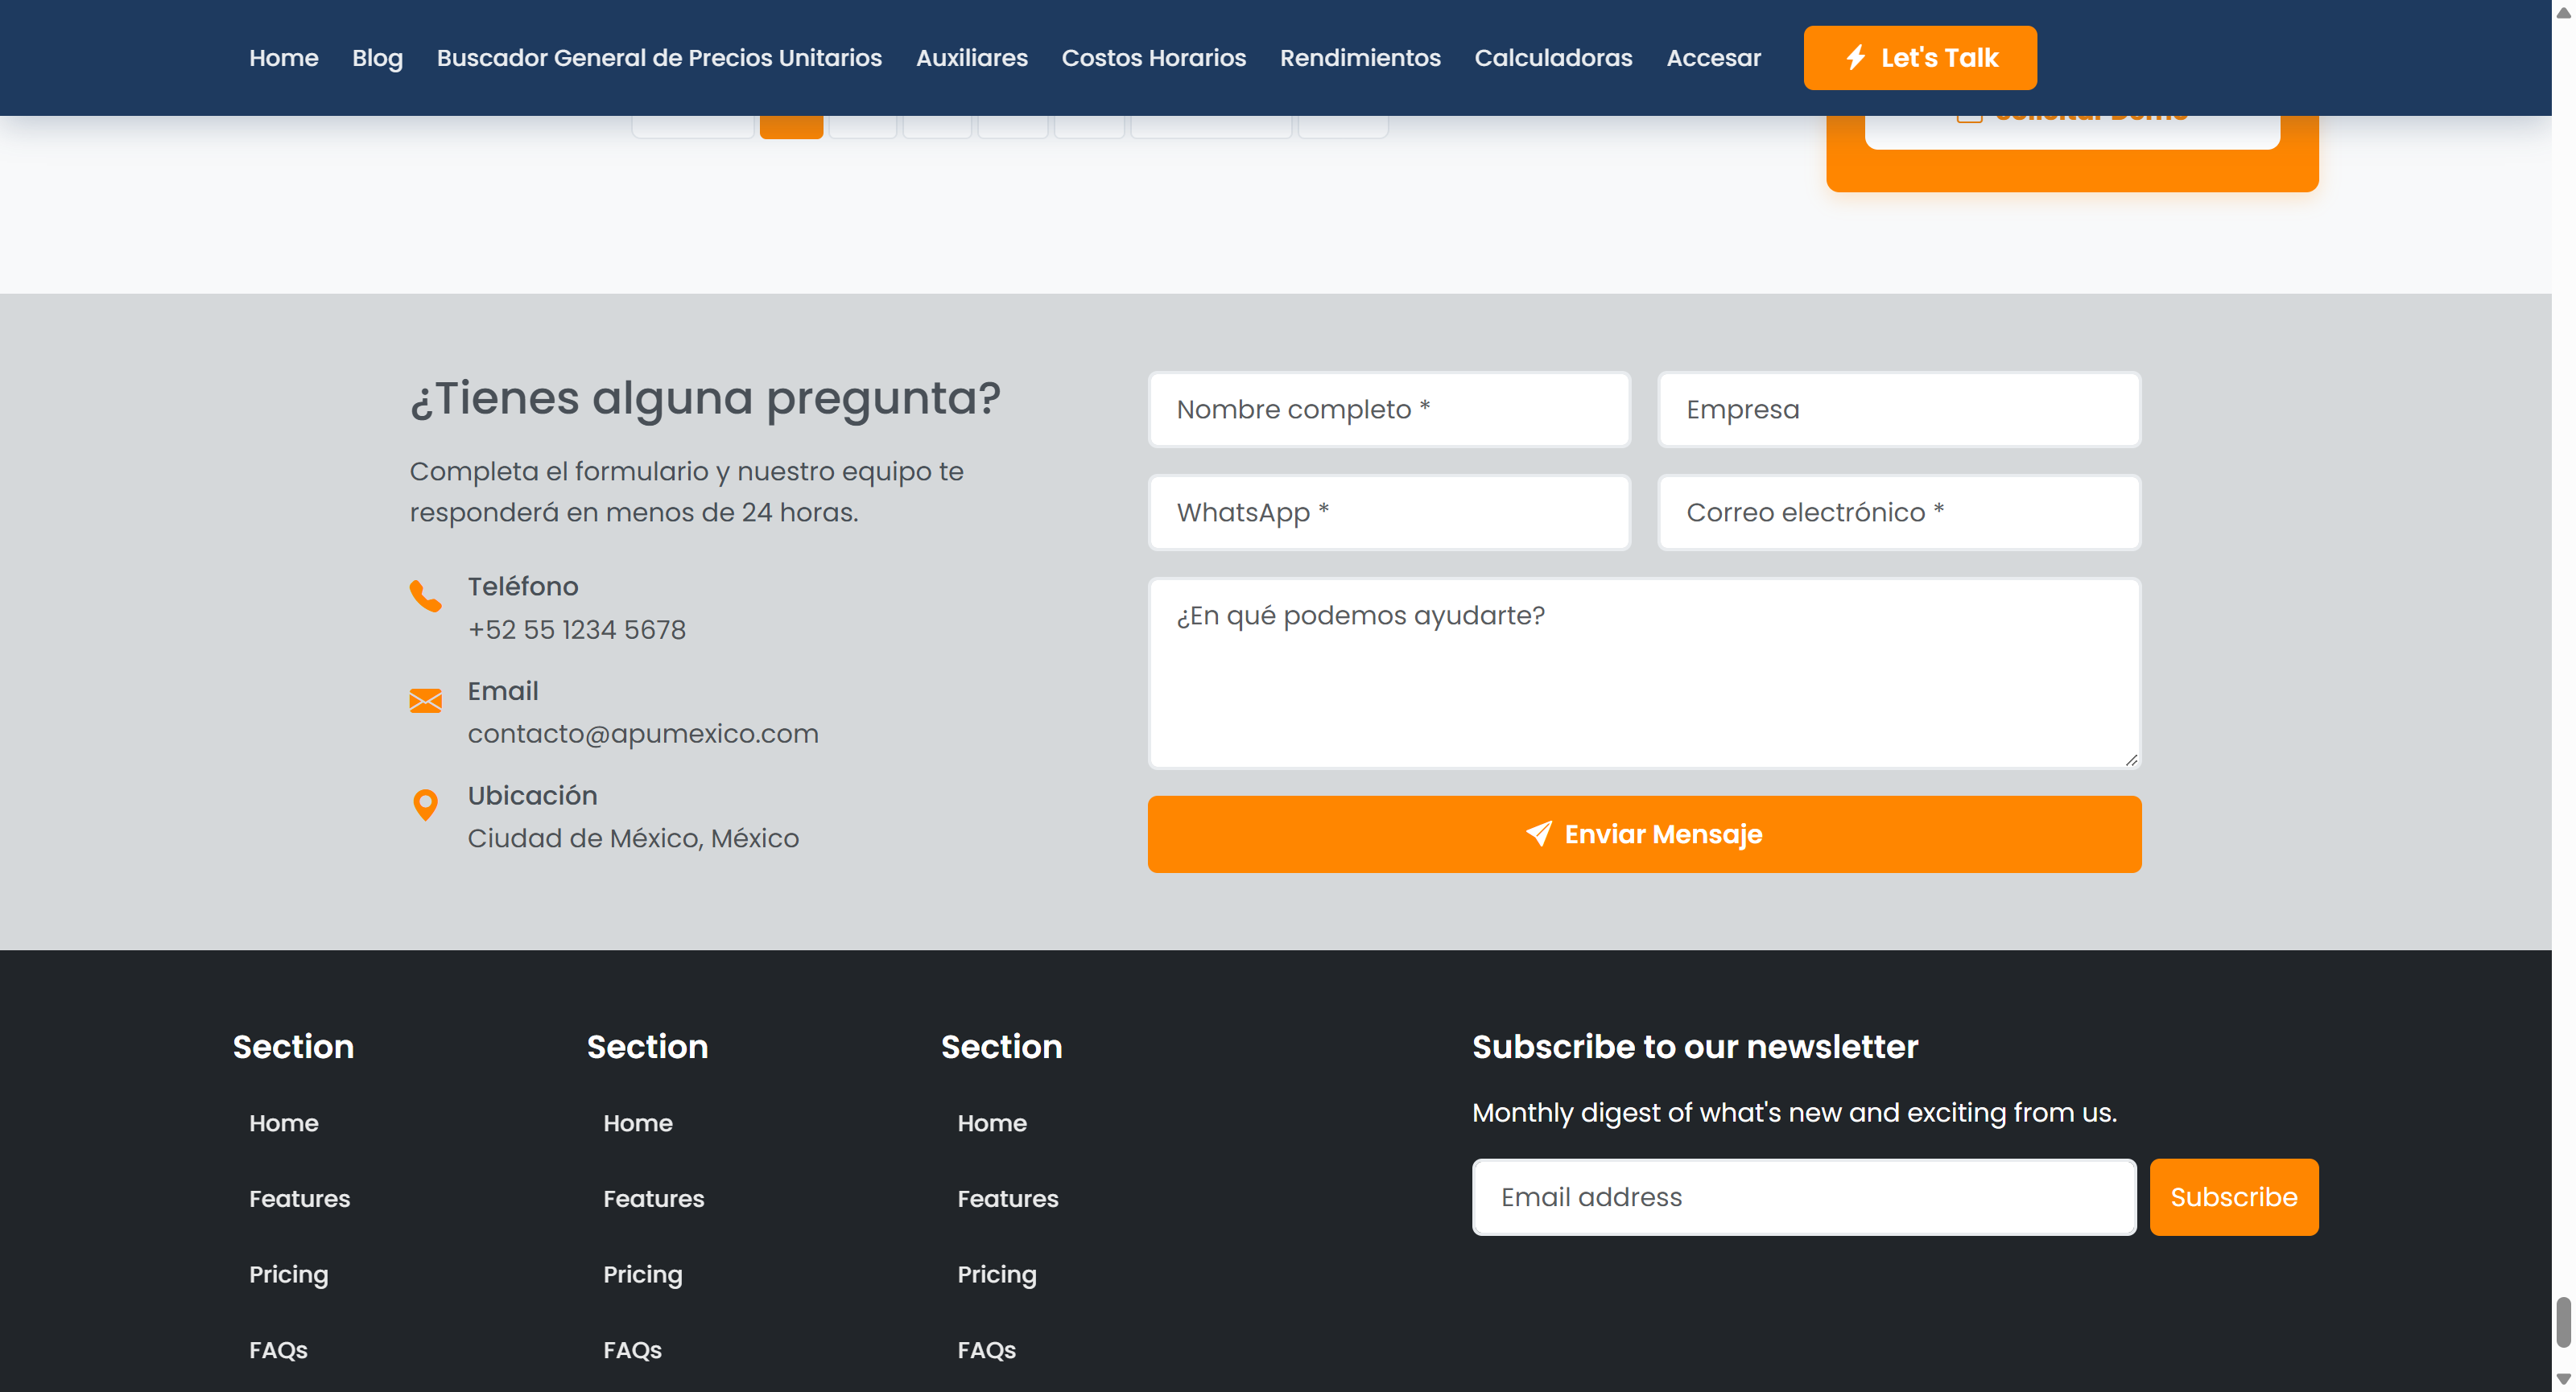Open FAQs link in third footer section

986,1350
